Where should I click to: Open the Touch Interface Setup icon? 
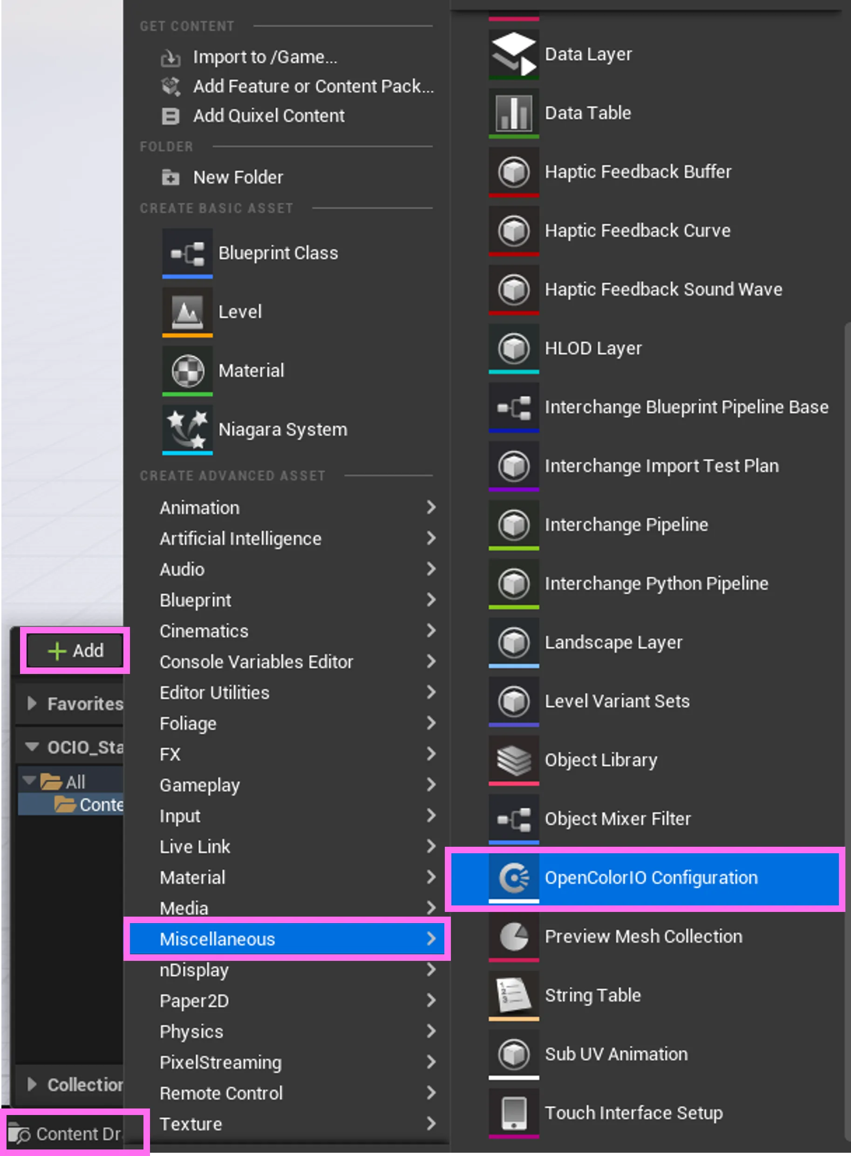514,1113
